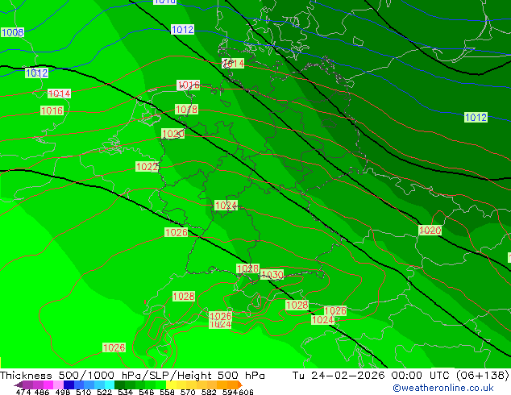511x395 pixels.
Task: Click the chart title 'Thickness 500/1000 hPa/SLP/Height 500 hPa'
Action: (132, 376)
